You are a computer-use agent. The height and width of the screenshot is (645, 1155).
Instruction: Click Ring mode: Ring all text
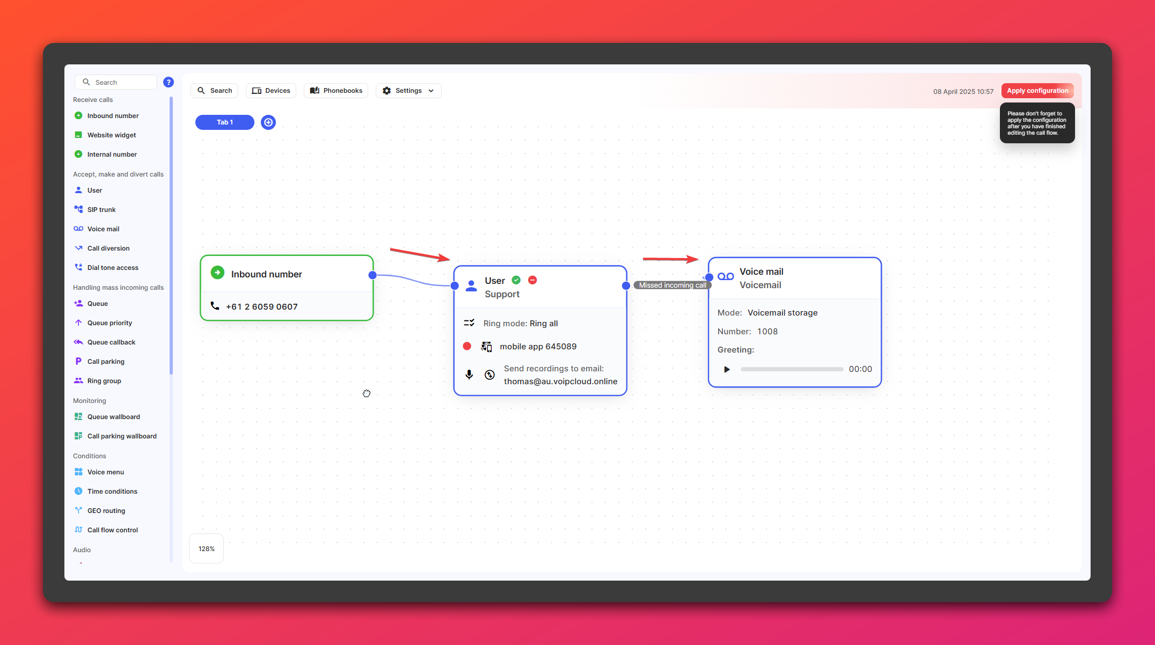pos(521,324)
